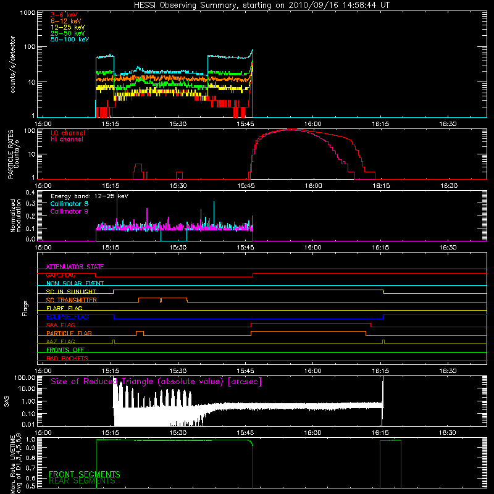
Task: Click the Mon. Rate LIVETIME axis label
Action: pos(15,463)
